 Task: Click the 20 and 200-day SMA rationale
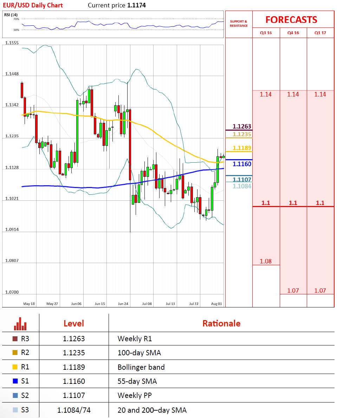tap(152, 410)
